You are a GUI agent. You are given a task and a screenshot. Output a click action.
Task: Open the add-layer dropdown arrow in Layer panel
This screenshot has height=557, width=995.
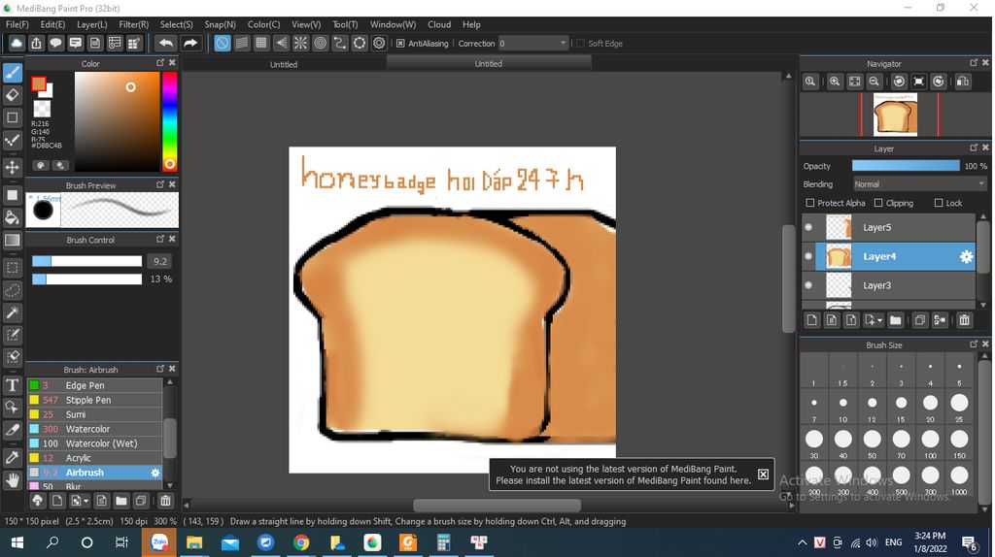(x=879, y=320)
